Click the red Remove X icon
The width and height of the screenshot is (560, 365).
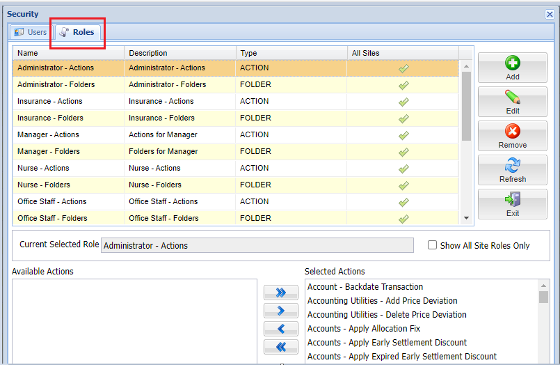point(513,131)
